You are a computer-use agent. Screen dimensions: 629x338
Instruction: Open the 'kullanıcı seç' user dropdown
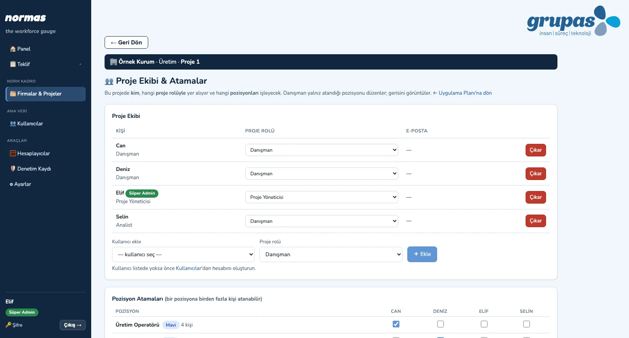click(x=184, y=255)
